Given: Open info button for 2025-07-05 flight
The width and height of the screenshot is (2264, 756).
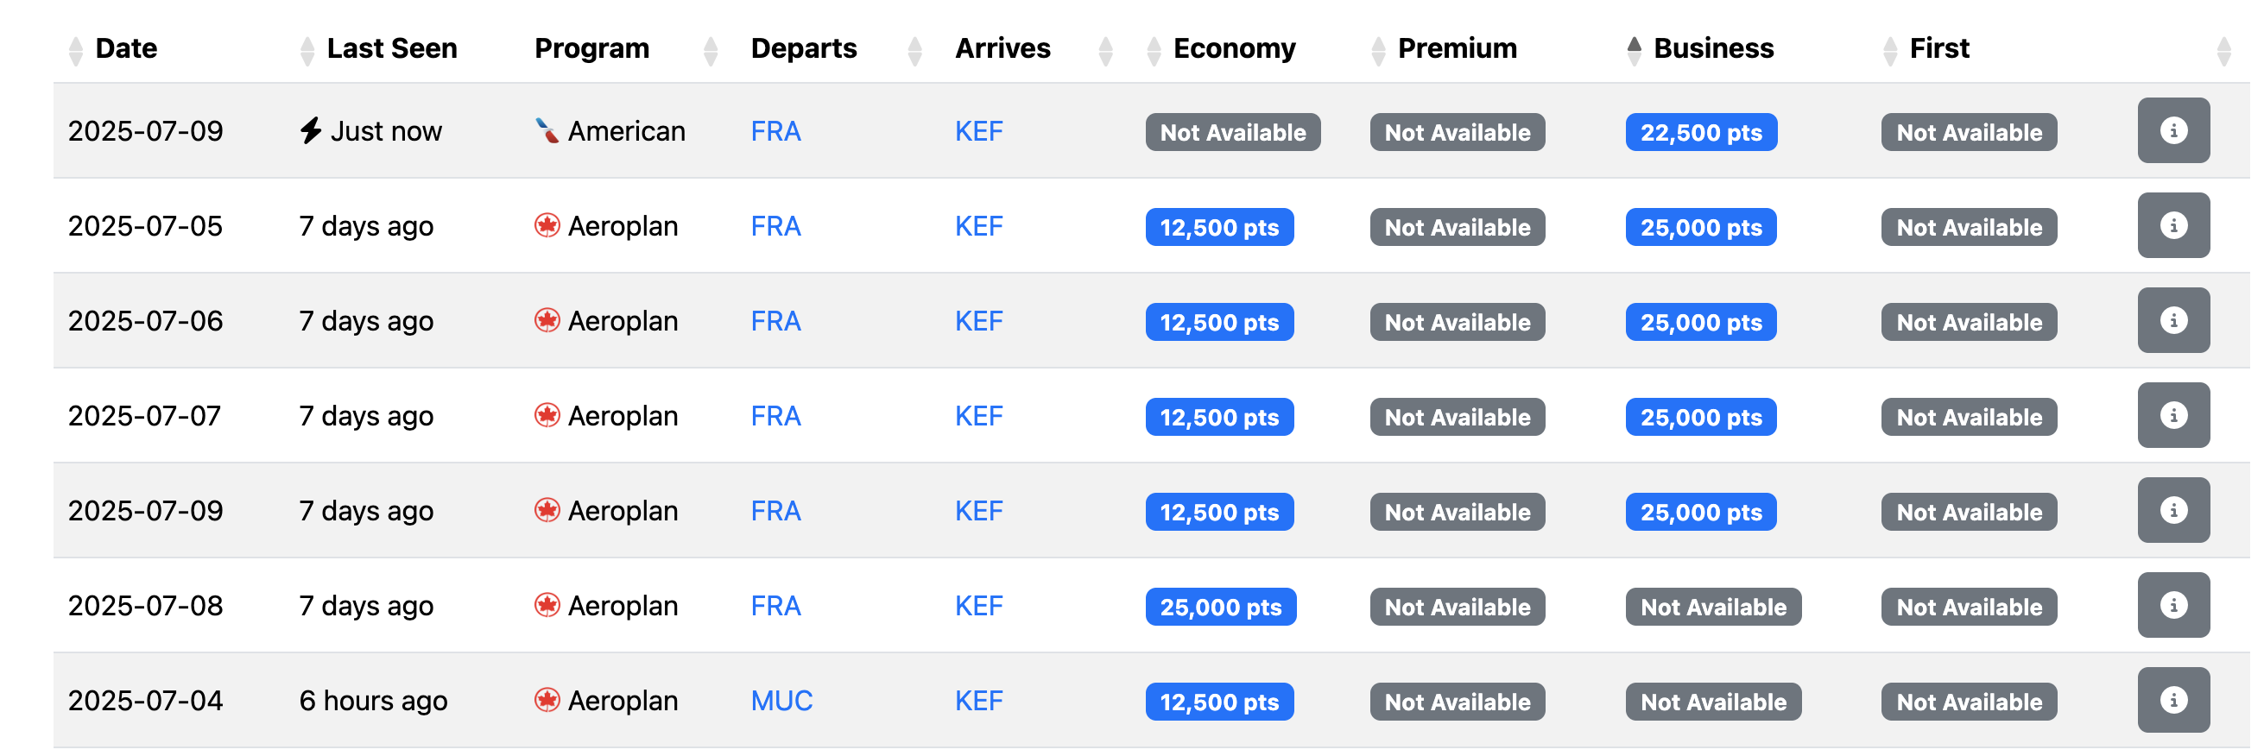Looking at the screenshot, I should point(2172,225).
